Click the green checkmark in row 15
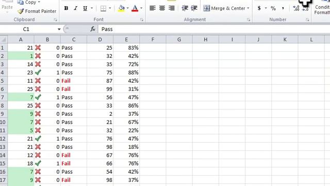The image size is (330, 186). tap(38, 163)
